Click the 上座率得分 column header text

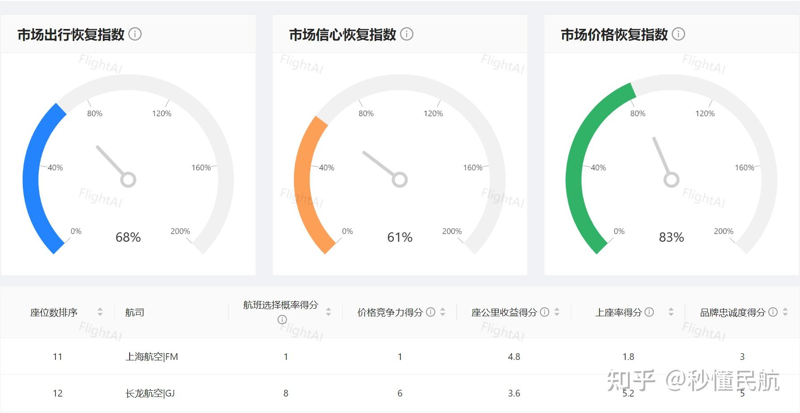pos(619,313)
